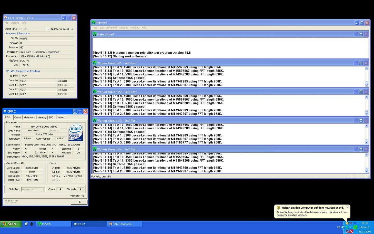This screenshot has width=374, height=234.
Task: Click the Core Temp tray reading 55
Action: coord(350,223)
